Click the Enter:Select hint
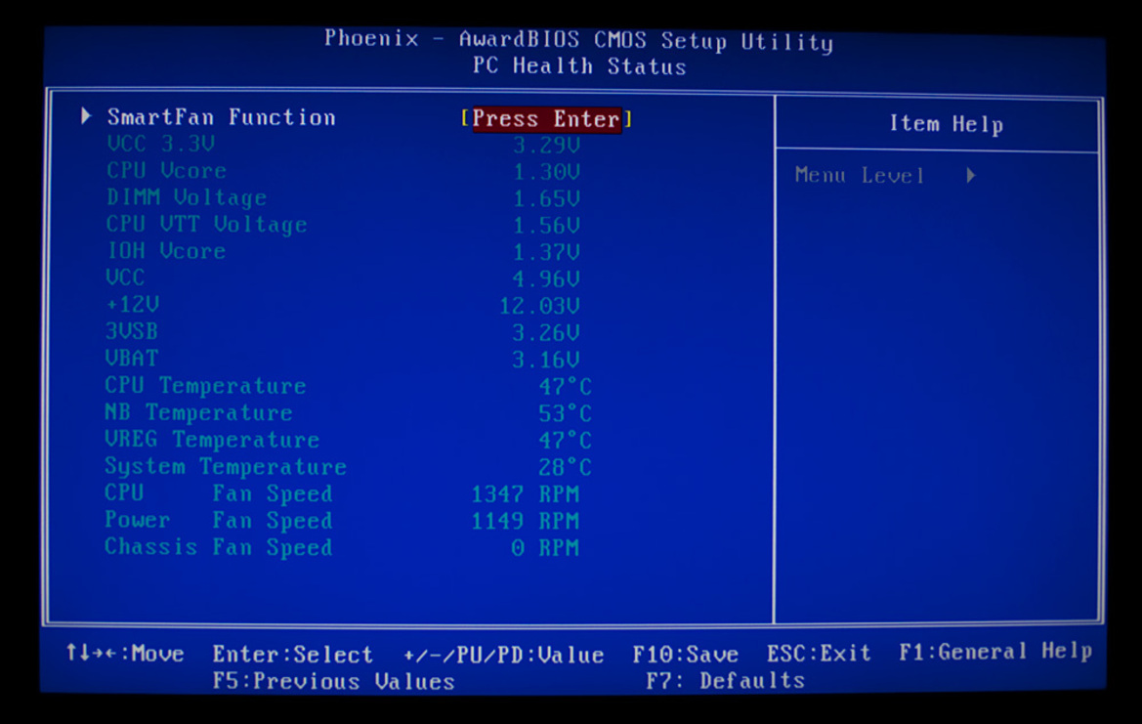This screenshot has width=1142, height=724. (x=293, y=655)
